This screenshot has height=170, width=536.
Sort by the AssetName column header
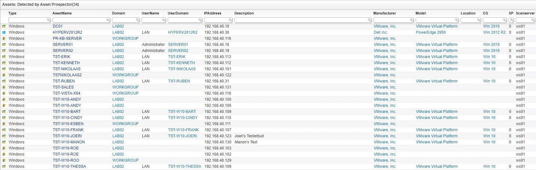pos(62,13)
